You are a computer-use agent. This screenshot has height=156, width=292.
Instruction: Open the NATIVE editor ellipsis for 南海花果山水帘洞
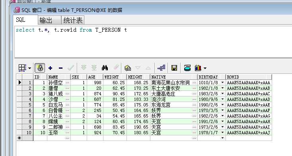click(194, 83)
